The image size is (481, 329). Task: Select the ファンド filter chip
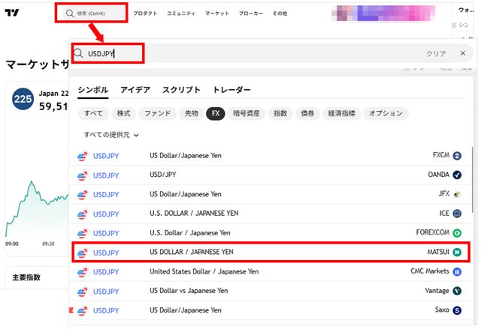pos(158,113)
